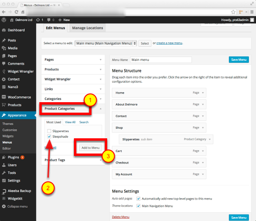The width and height of the screenshot is (256, 221).
Task: Open the Dashboard icon in sidebar
Action: [x=4, y=30]
